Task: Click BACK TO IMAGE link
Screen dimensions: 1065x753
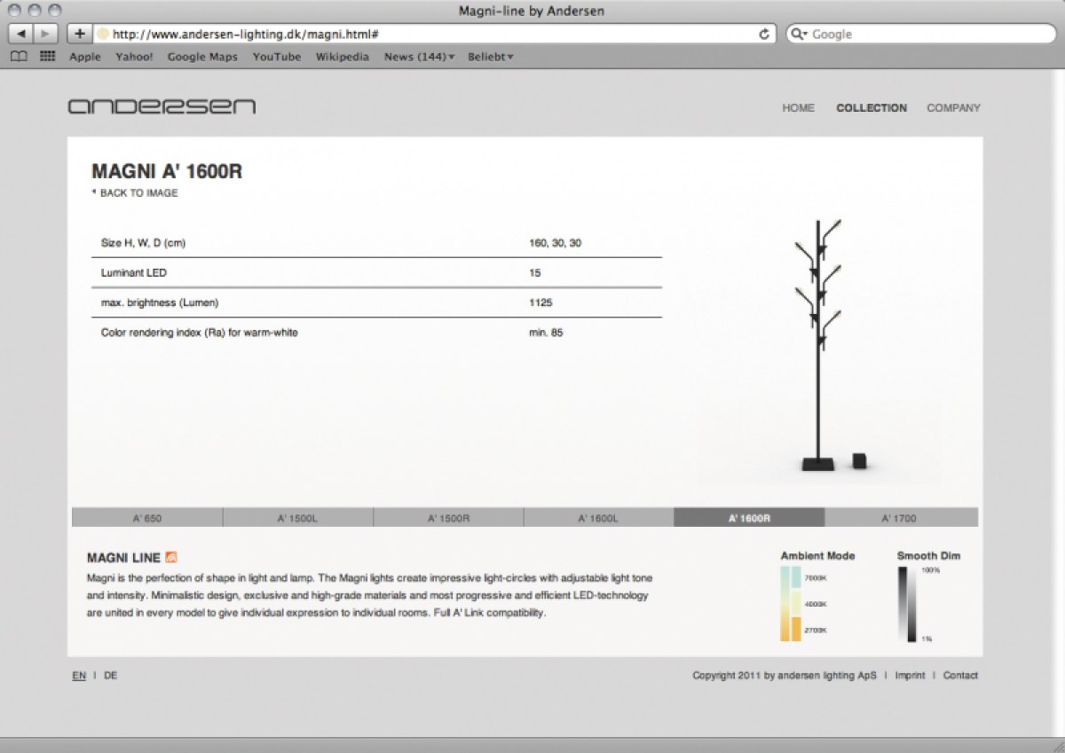Action: pos(135,192)
